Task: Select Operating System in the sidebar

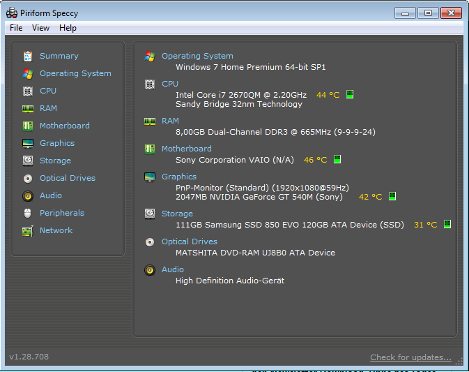Action: [75, 73]
